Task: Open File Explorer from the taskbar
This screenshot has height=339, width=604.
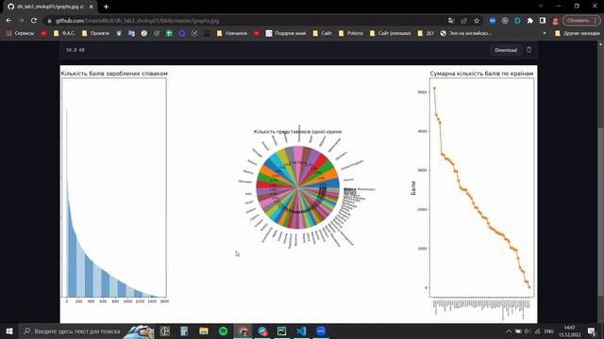Action: 204,331
